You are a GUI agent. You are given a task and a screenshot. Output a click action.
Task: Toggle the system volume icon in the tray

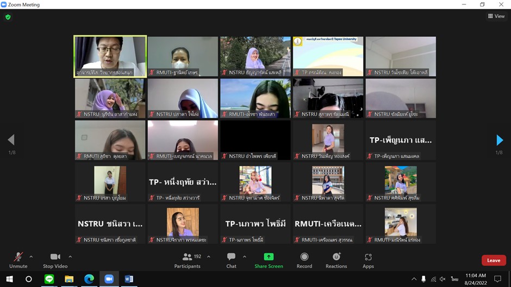(443, 279)
